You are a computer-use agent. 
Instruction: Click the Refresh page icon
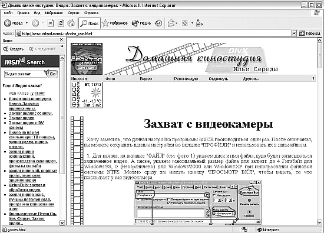click(x=61, y=23)
